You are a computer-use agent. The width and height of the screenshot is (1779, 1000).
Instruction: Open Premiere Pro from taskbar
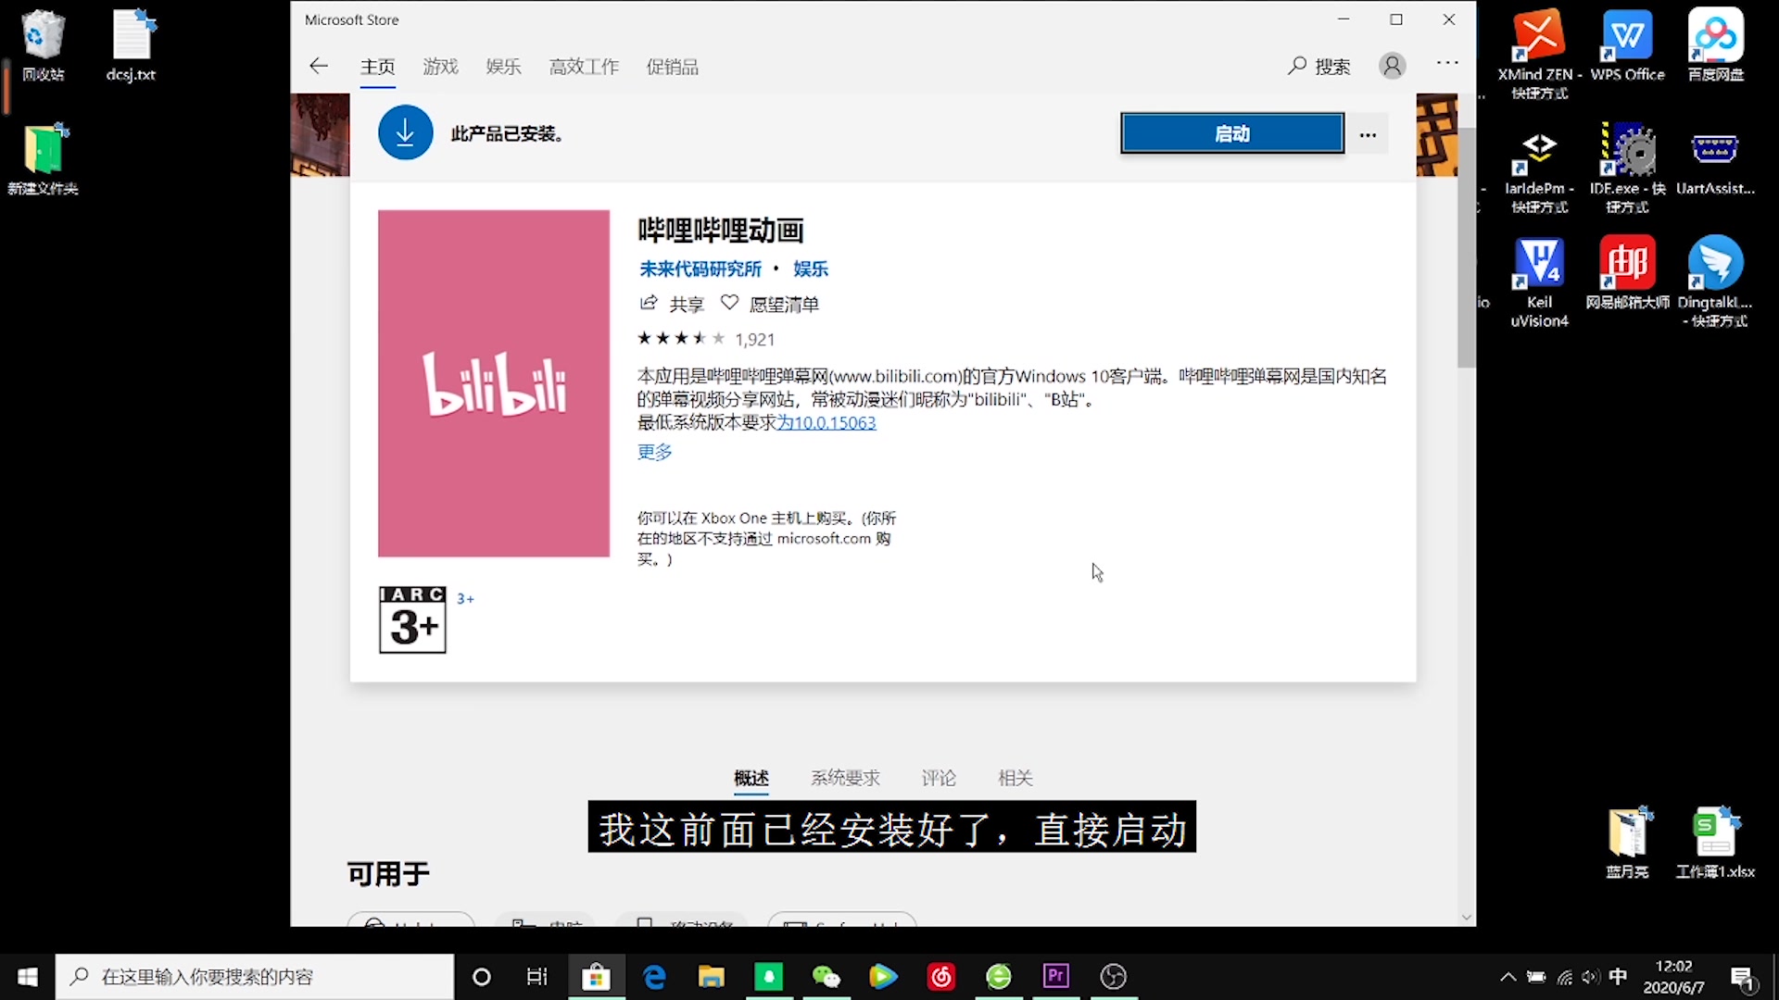pyautogui.click(x=1055, y=977)
